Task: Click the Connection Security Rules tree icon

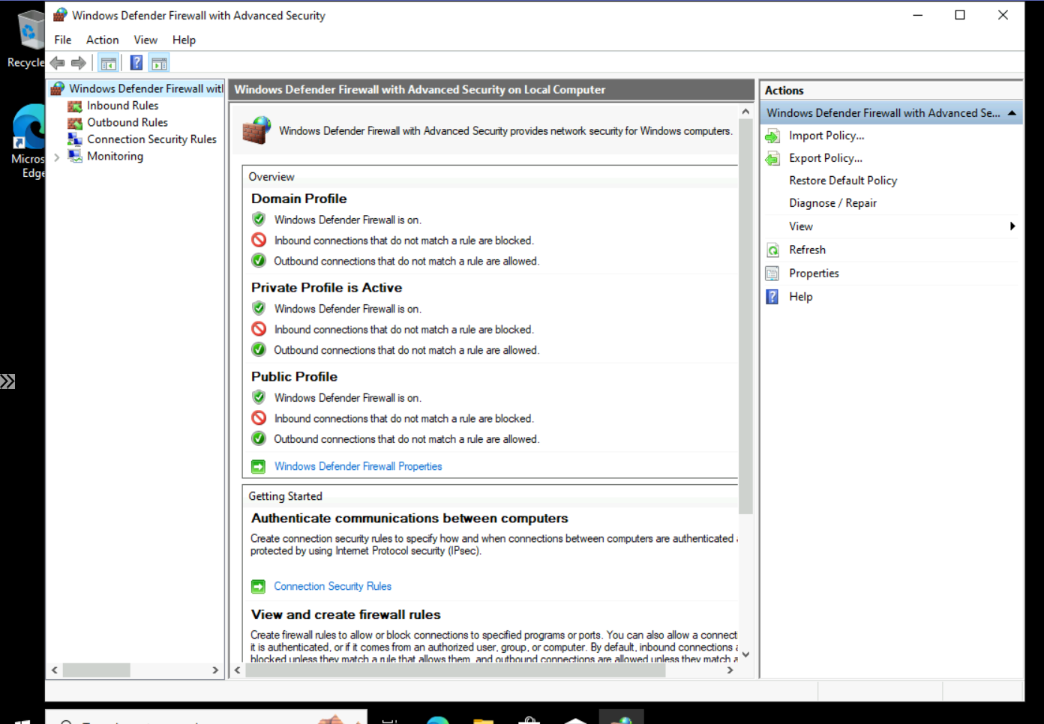Action: (x=75, y=139)
